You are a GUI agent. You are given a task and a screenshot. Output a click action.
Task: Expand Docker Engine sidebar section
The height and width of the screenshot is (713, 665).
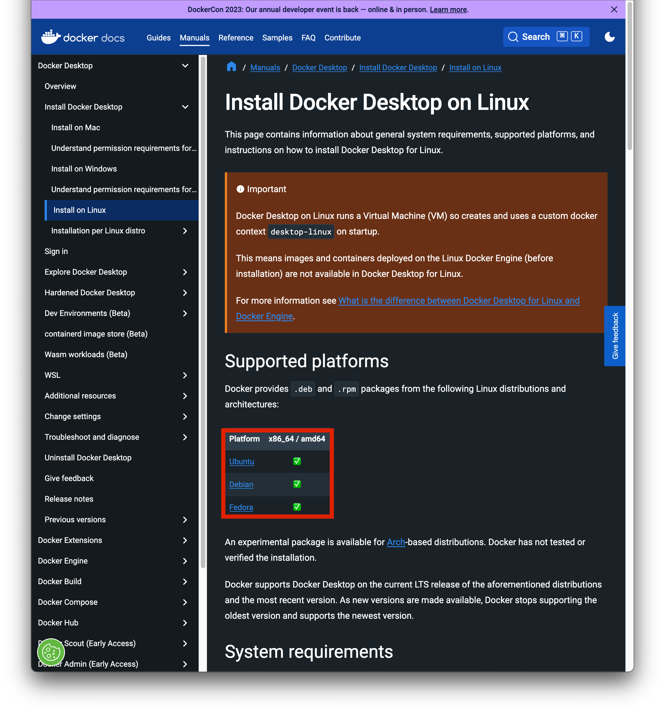coord(185,561)
